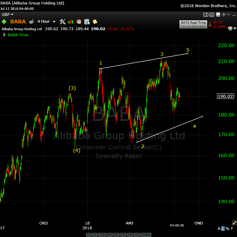Click the yellow wave label 4
The image size is (237, 237).
click(194, 126)
